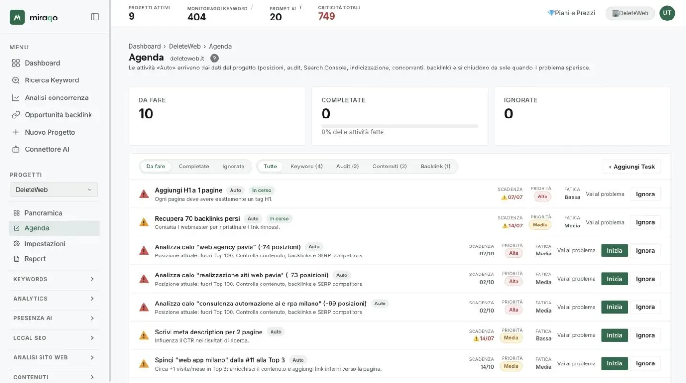Filter tasks by Keyword (4)
The image size is (686, 383).
coord(306,167)
